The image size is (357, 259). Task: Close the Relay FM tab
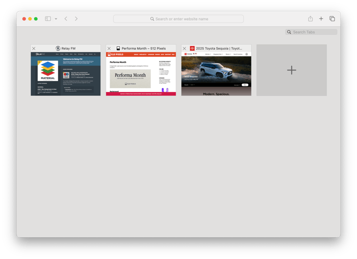[x=34, y=48]
